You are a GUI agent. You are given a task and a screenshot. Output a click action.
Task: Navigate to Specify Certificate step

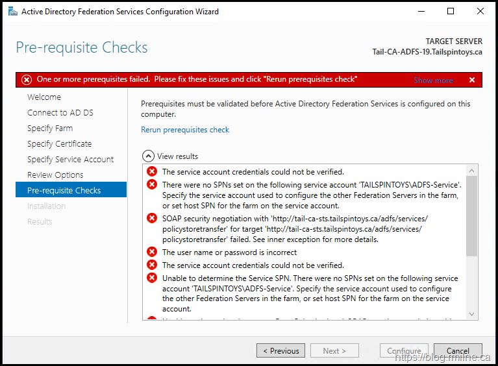click(60, 144)
